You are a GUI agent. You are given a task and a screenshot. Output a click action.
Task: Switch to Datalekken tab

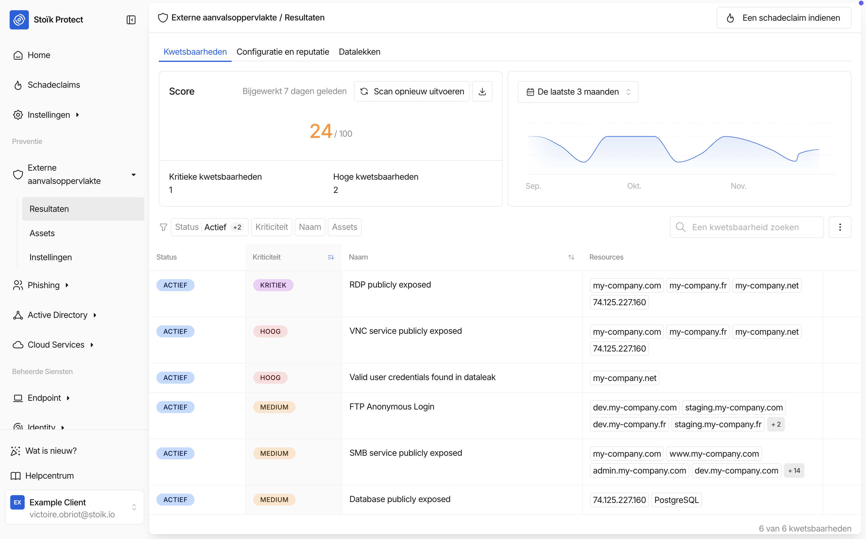tap(359, 52)
